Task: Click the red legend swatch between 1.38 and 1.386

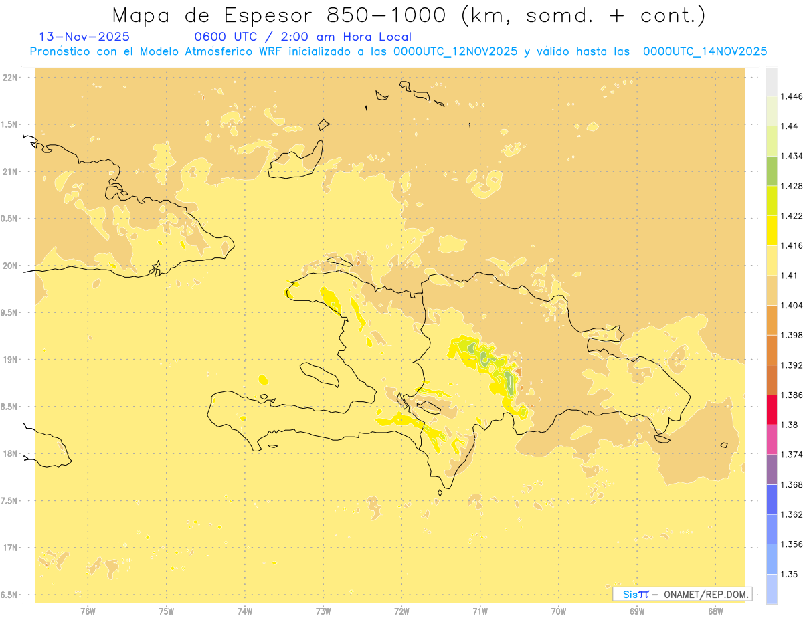Action: (x=772, y=410)
